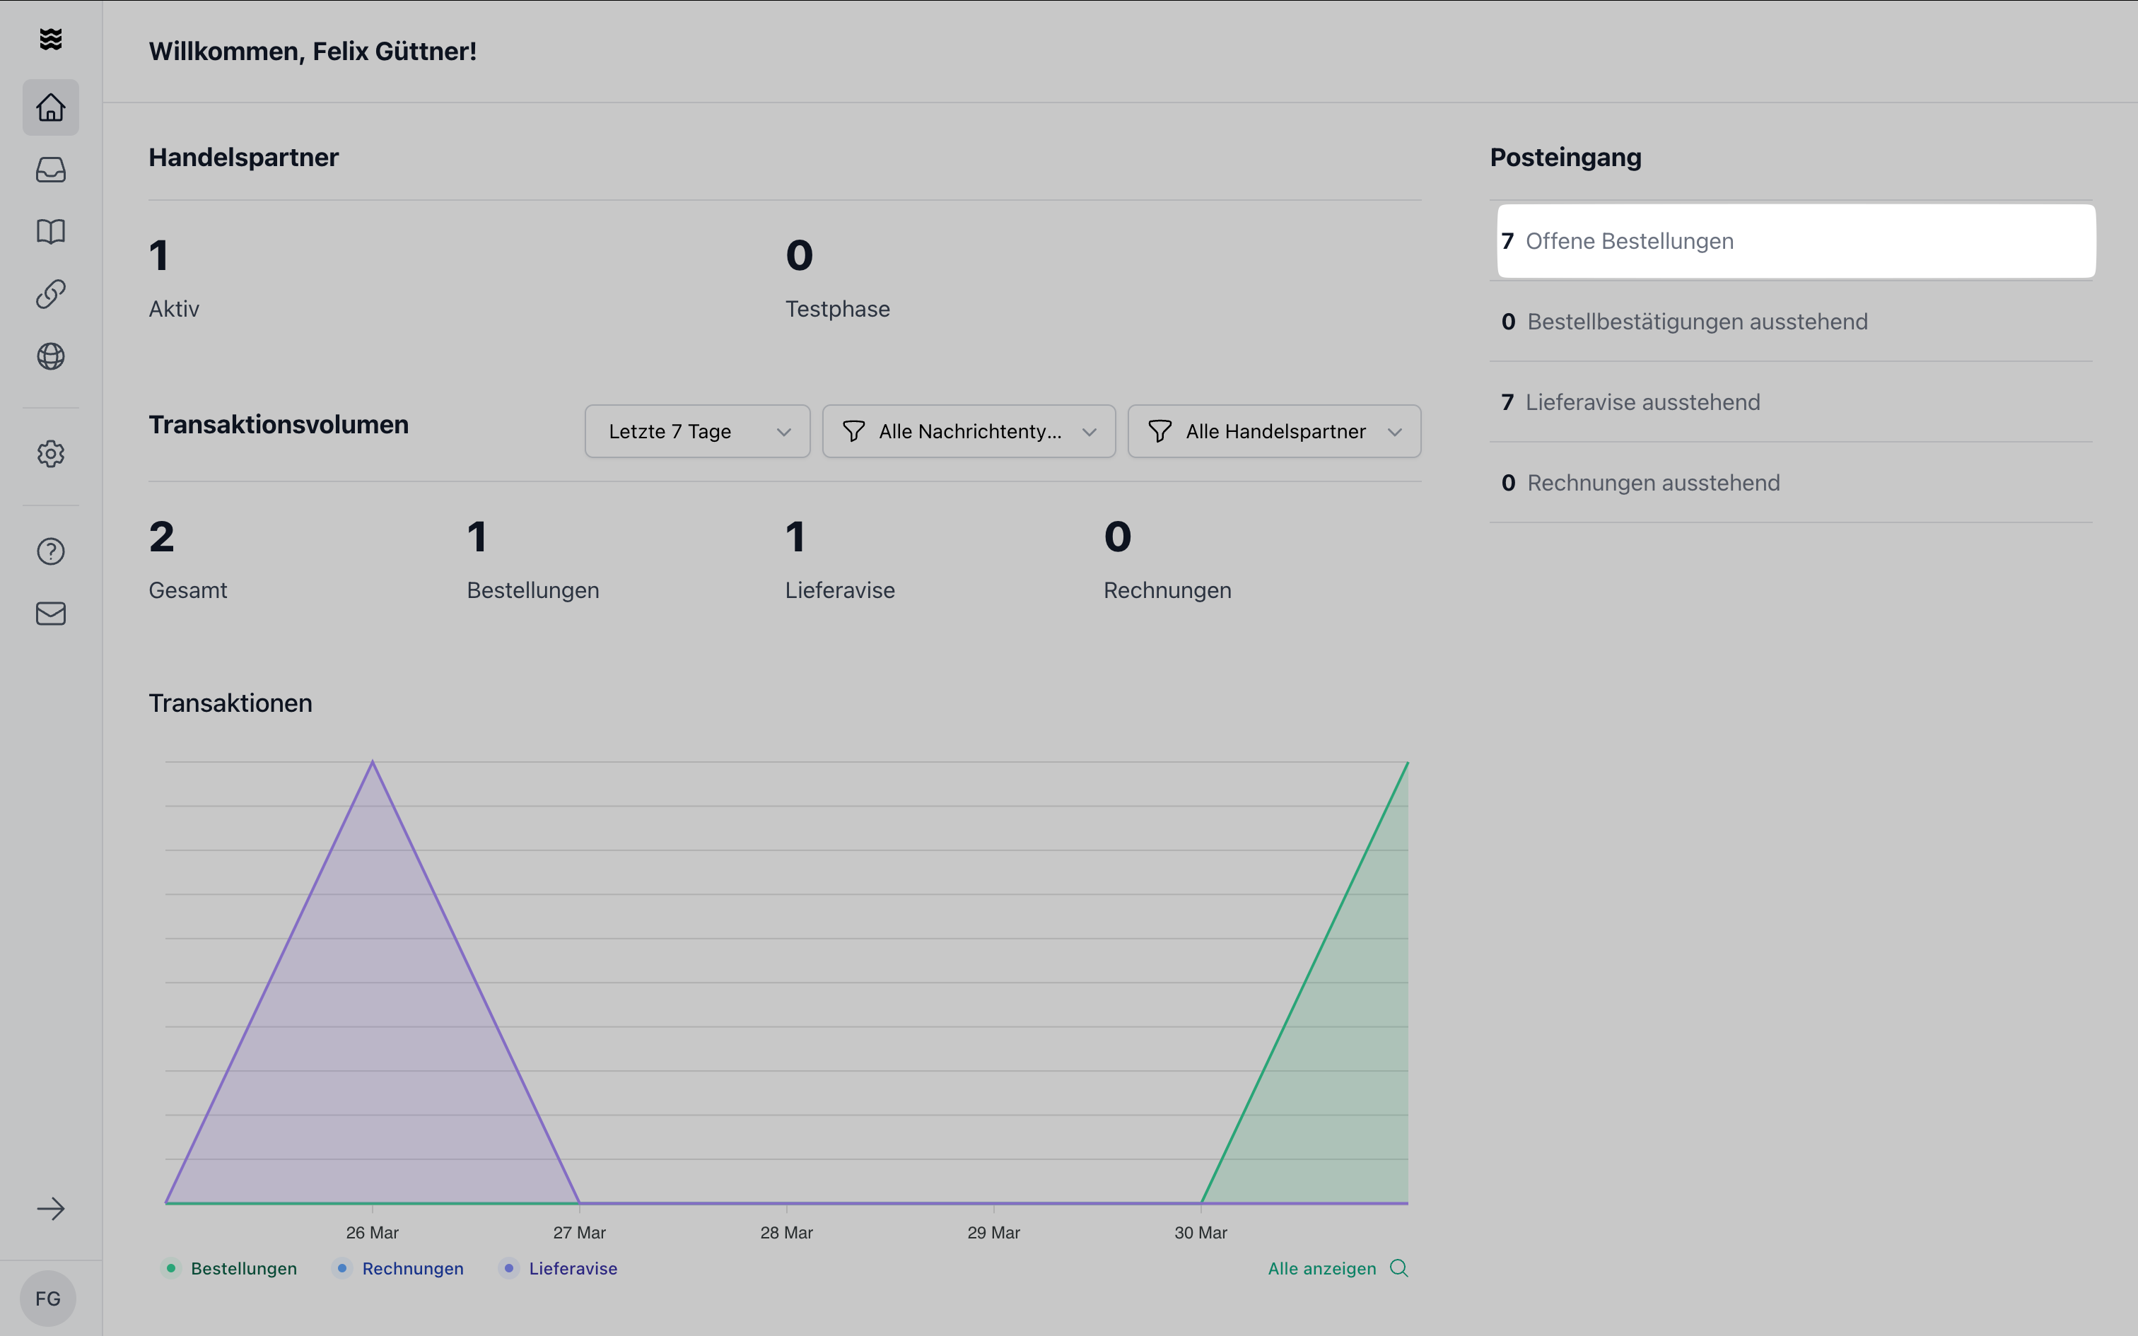
Task: Open the Home dashboard icon
Action: click(50, 107)
